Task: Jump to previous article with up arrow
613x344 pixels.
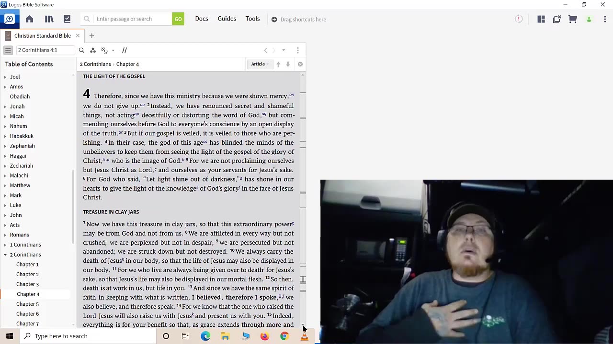Action: 278,64
